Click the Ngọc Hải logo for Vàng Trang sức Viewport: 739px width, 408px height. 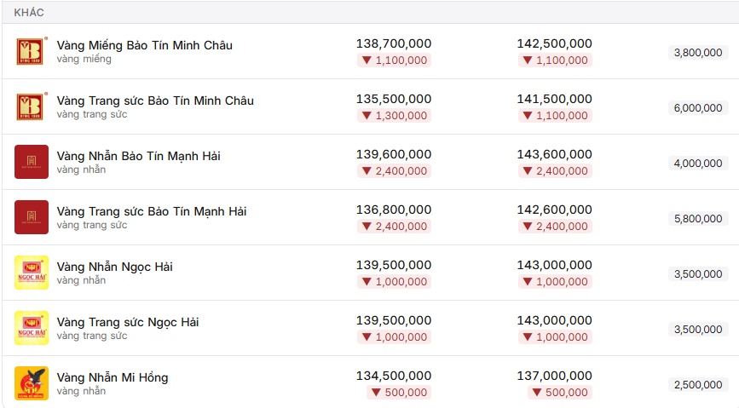pos(31,328)
